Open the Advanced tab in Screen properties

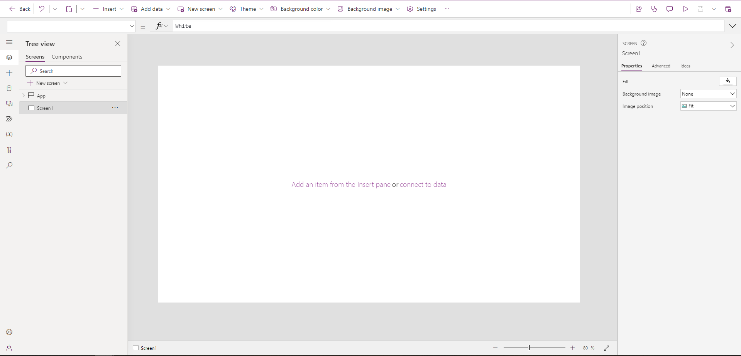661,66
